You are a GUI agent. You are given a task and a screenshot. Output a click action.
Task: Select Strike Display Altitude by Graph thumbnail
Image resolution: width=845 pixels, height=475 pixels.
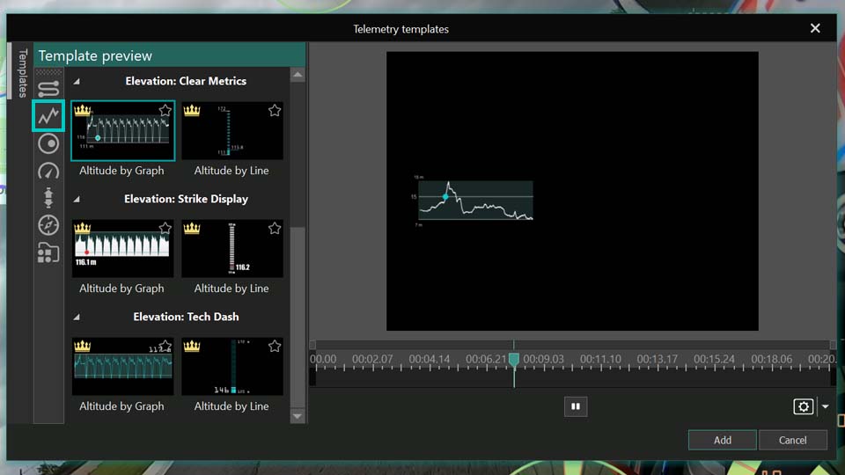coord(123,248)
